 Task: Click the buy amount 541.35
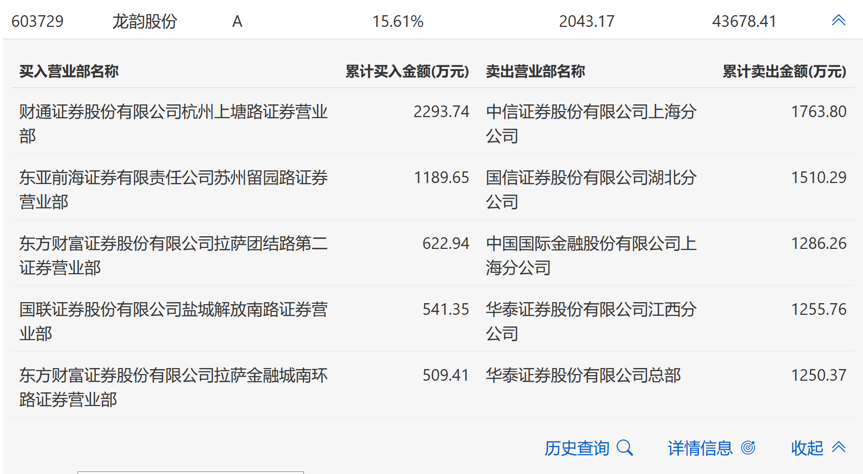(446, 309)
